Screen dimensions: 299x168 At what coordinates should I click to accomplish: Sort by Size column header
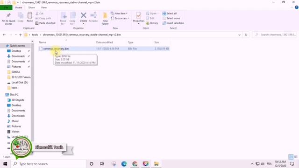pos(157,42)
